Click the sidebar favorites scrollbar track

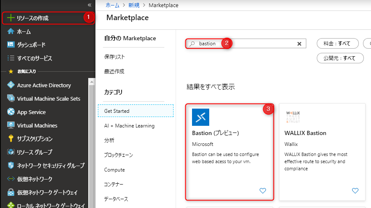(x=92, y=146)
